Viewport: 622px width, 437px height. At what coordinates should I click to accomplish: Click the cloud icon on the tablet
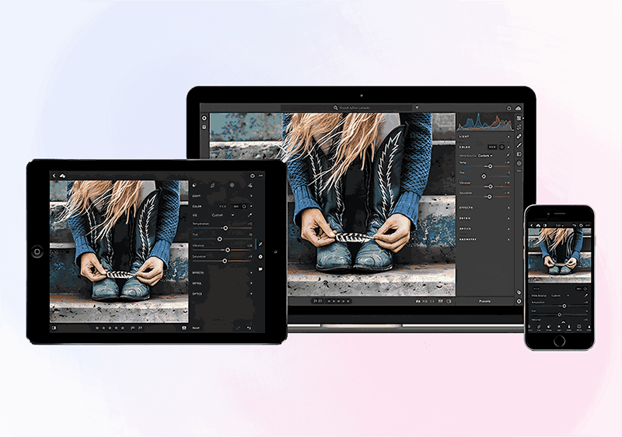coord(63,175)
